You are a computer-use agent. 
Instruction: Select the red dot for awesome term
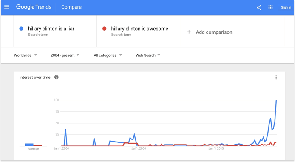[x=104, y=29]
